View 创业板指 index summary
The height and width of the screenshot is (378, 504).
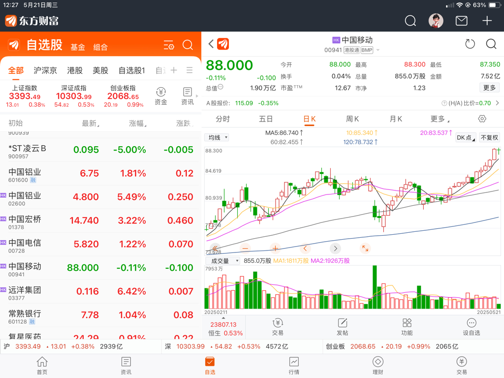124,96
